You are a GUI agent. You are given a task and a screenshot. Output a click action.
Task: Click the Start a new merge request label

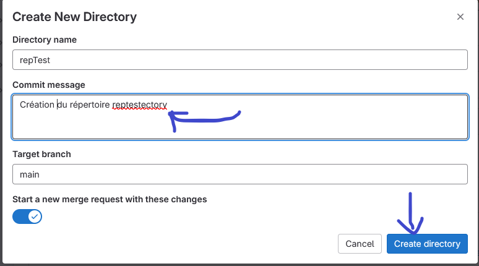(110, 199)
